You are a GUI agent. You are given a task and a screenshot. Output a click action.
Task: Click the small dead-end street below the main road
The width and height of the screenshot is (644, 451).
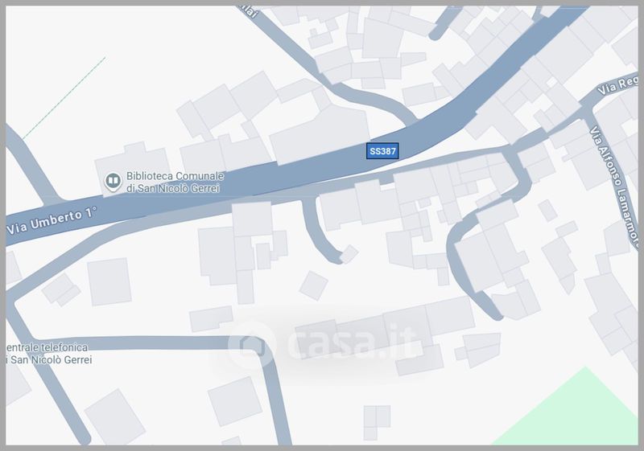click(x=321, y=232)
